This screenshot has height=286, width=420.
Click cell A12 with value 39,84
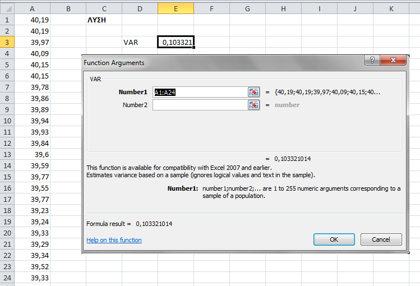point(32,143)
